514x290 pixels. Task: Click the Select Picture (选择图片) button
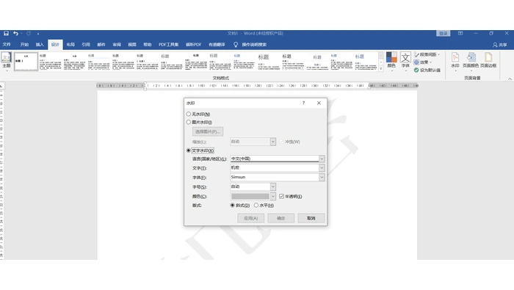pyautogui.click(x=208, y=131)
